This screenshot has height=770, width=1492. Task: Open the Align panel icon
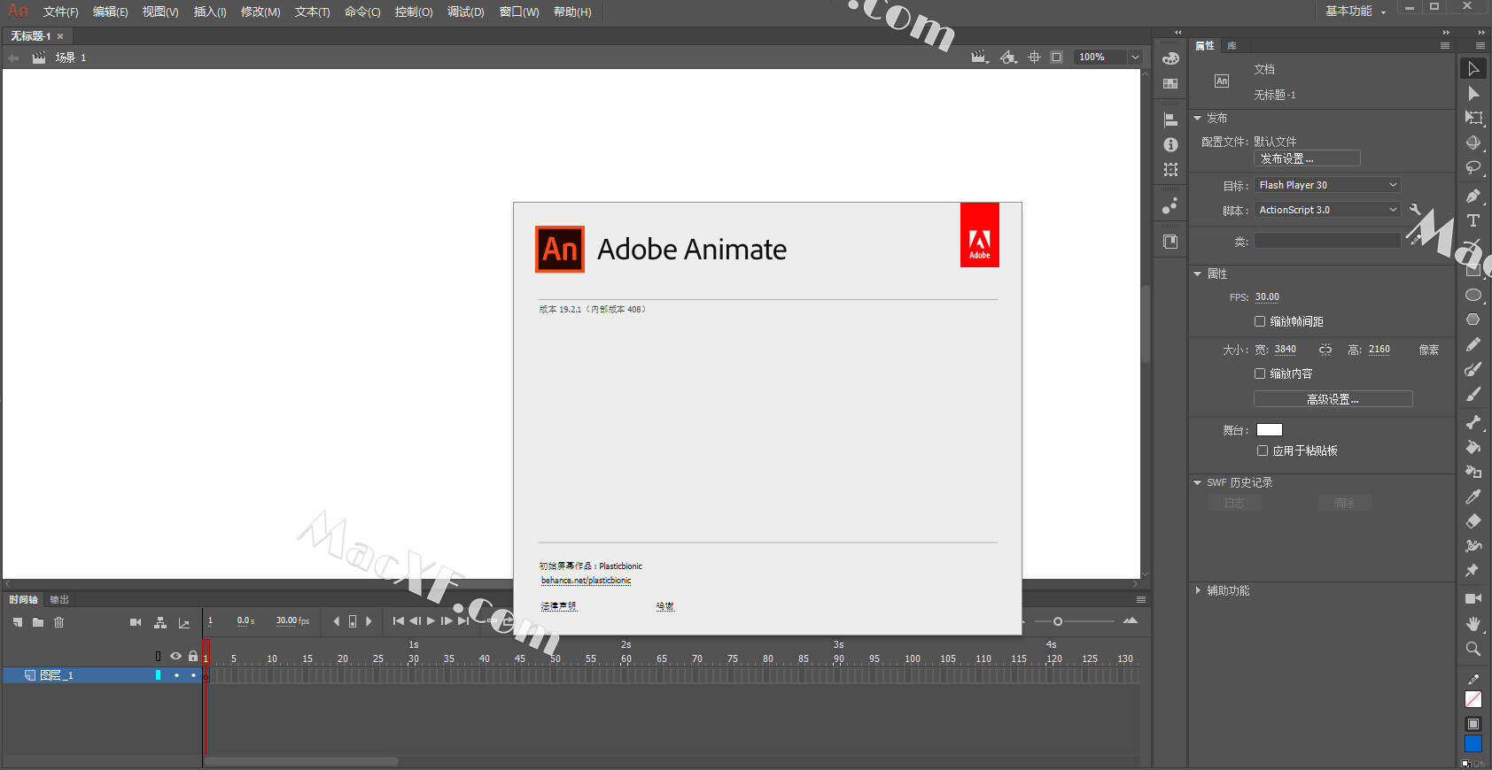pos(1170,119)
